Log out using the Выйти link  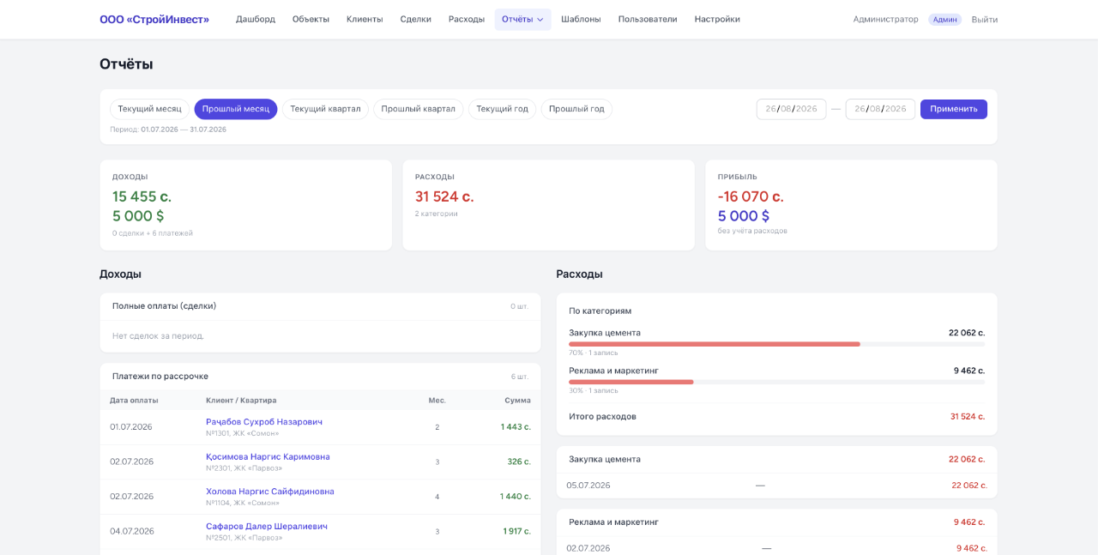pos(984,19)
